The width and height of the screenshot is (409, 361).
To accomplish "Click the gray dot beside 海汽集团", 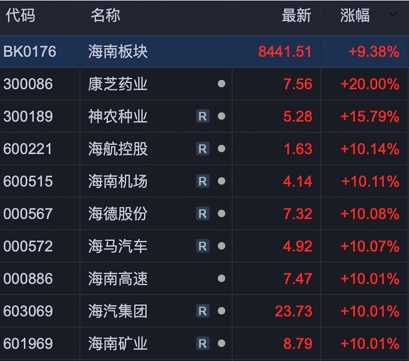I will (x=222, y=311).
